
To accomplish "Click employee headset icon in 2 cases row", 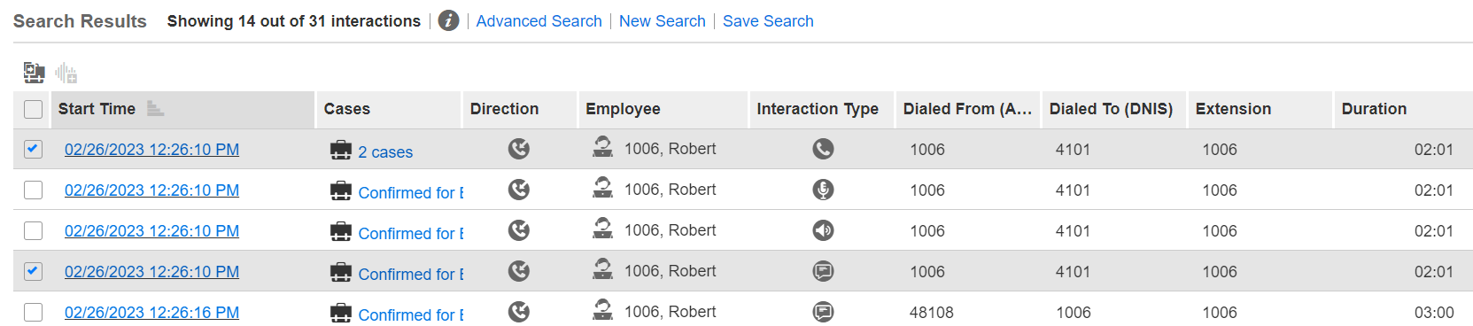I will 602,147.
